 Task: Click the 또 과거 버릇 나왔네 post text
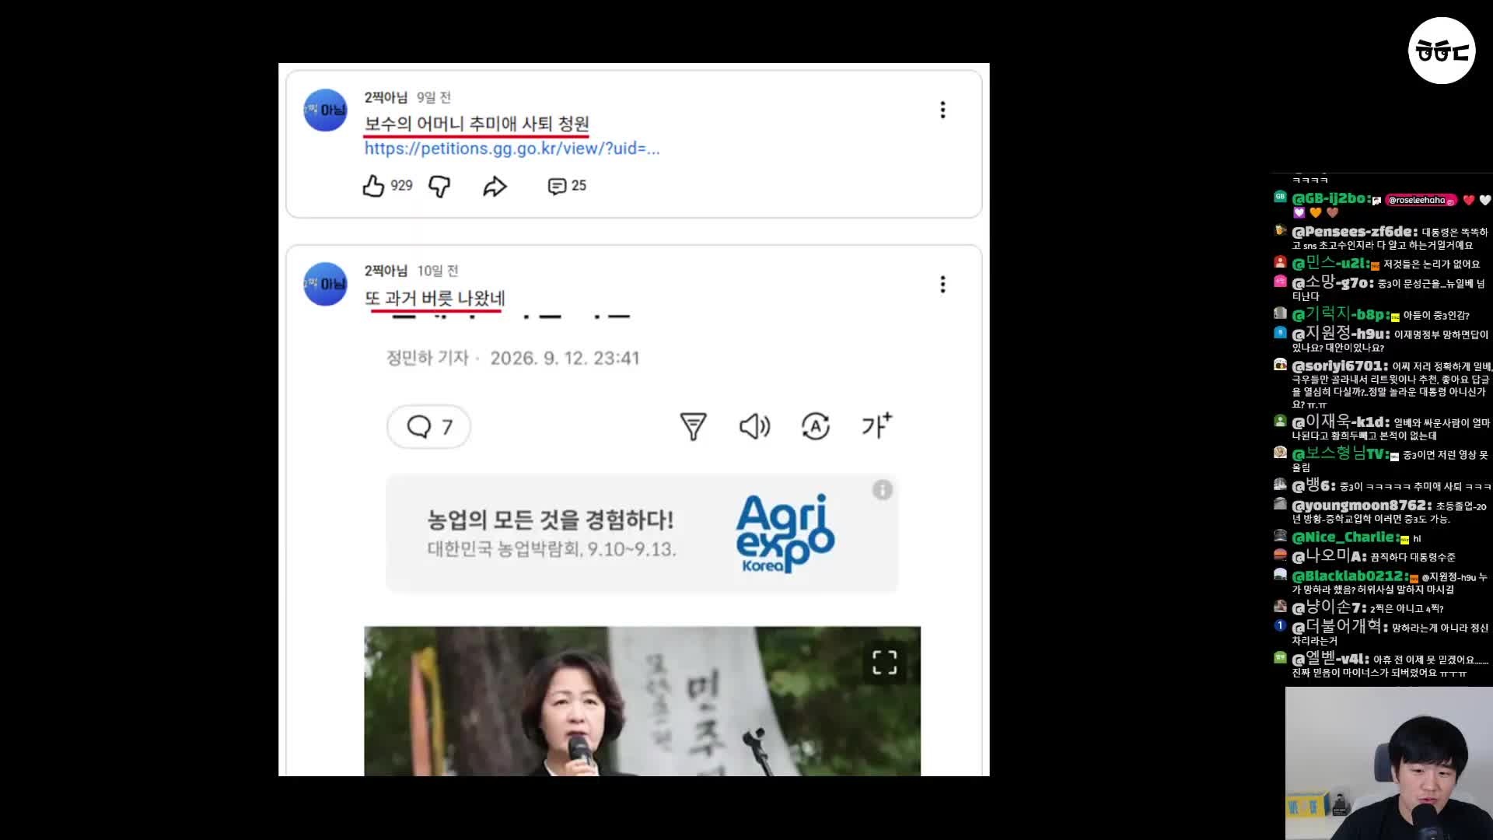tap(435, 298)
